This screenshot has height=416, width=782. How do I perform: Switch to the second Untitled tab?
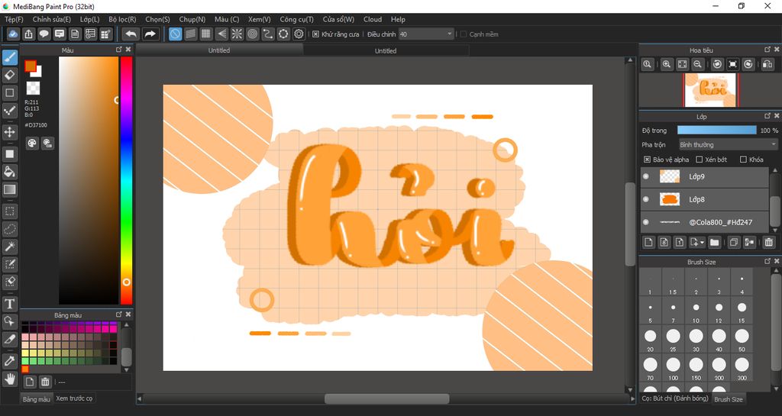[386, 50]
